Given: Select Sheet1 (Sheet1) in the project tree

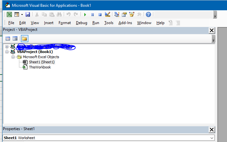Looking at the screenshot, I should (42, 62).
